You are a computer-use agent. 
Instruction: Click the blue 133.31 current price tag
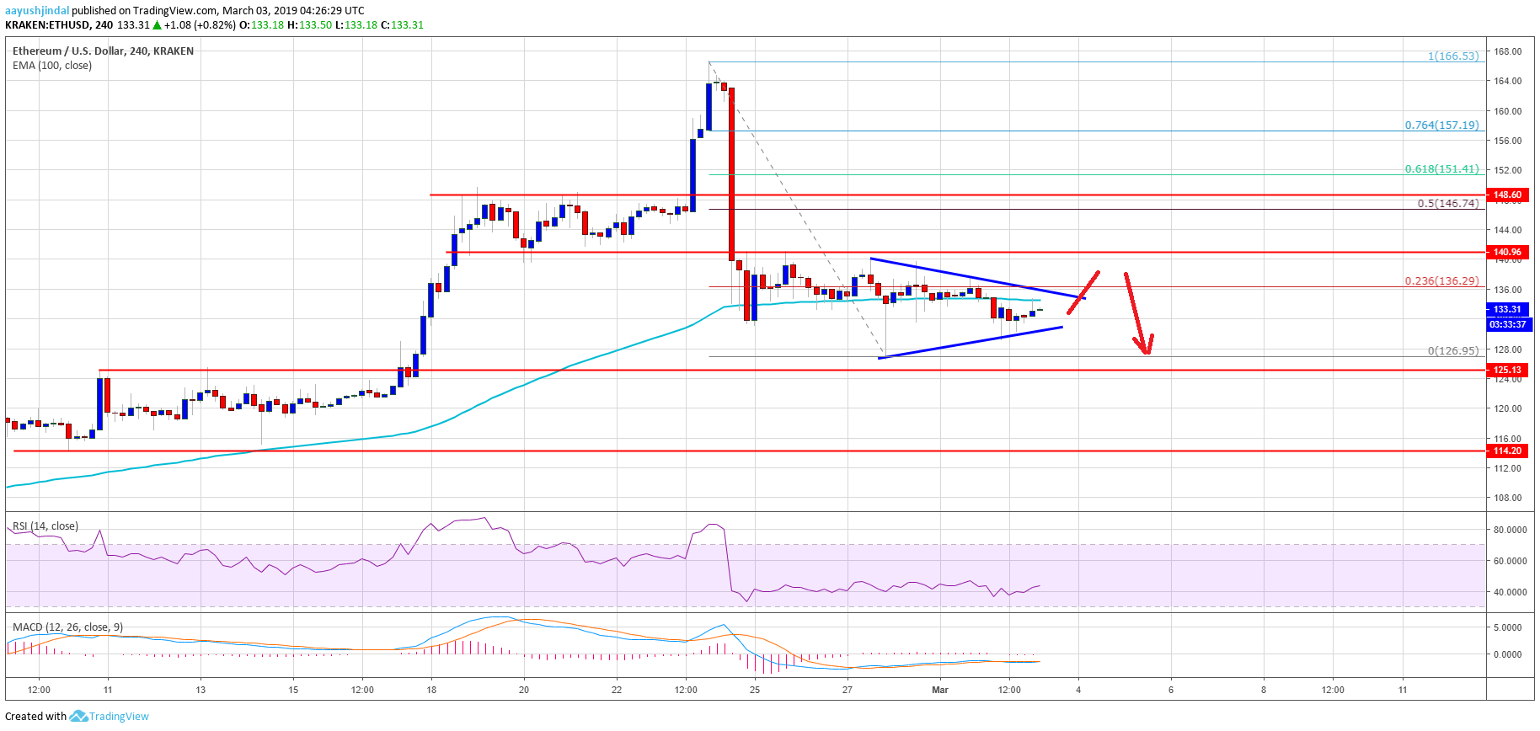tap(1507, 310)
